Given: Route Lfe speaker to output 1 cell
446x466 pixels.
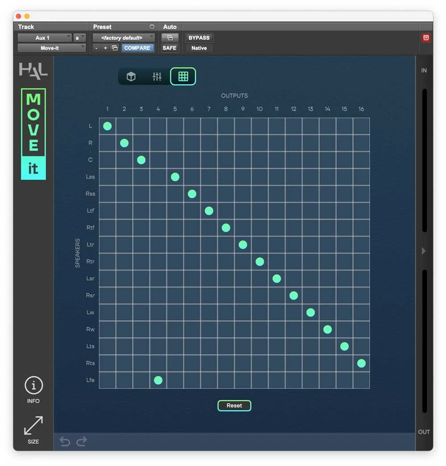Looking at the screenshot, I should click(x=107, y=380).
